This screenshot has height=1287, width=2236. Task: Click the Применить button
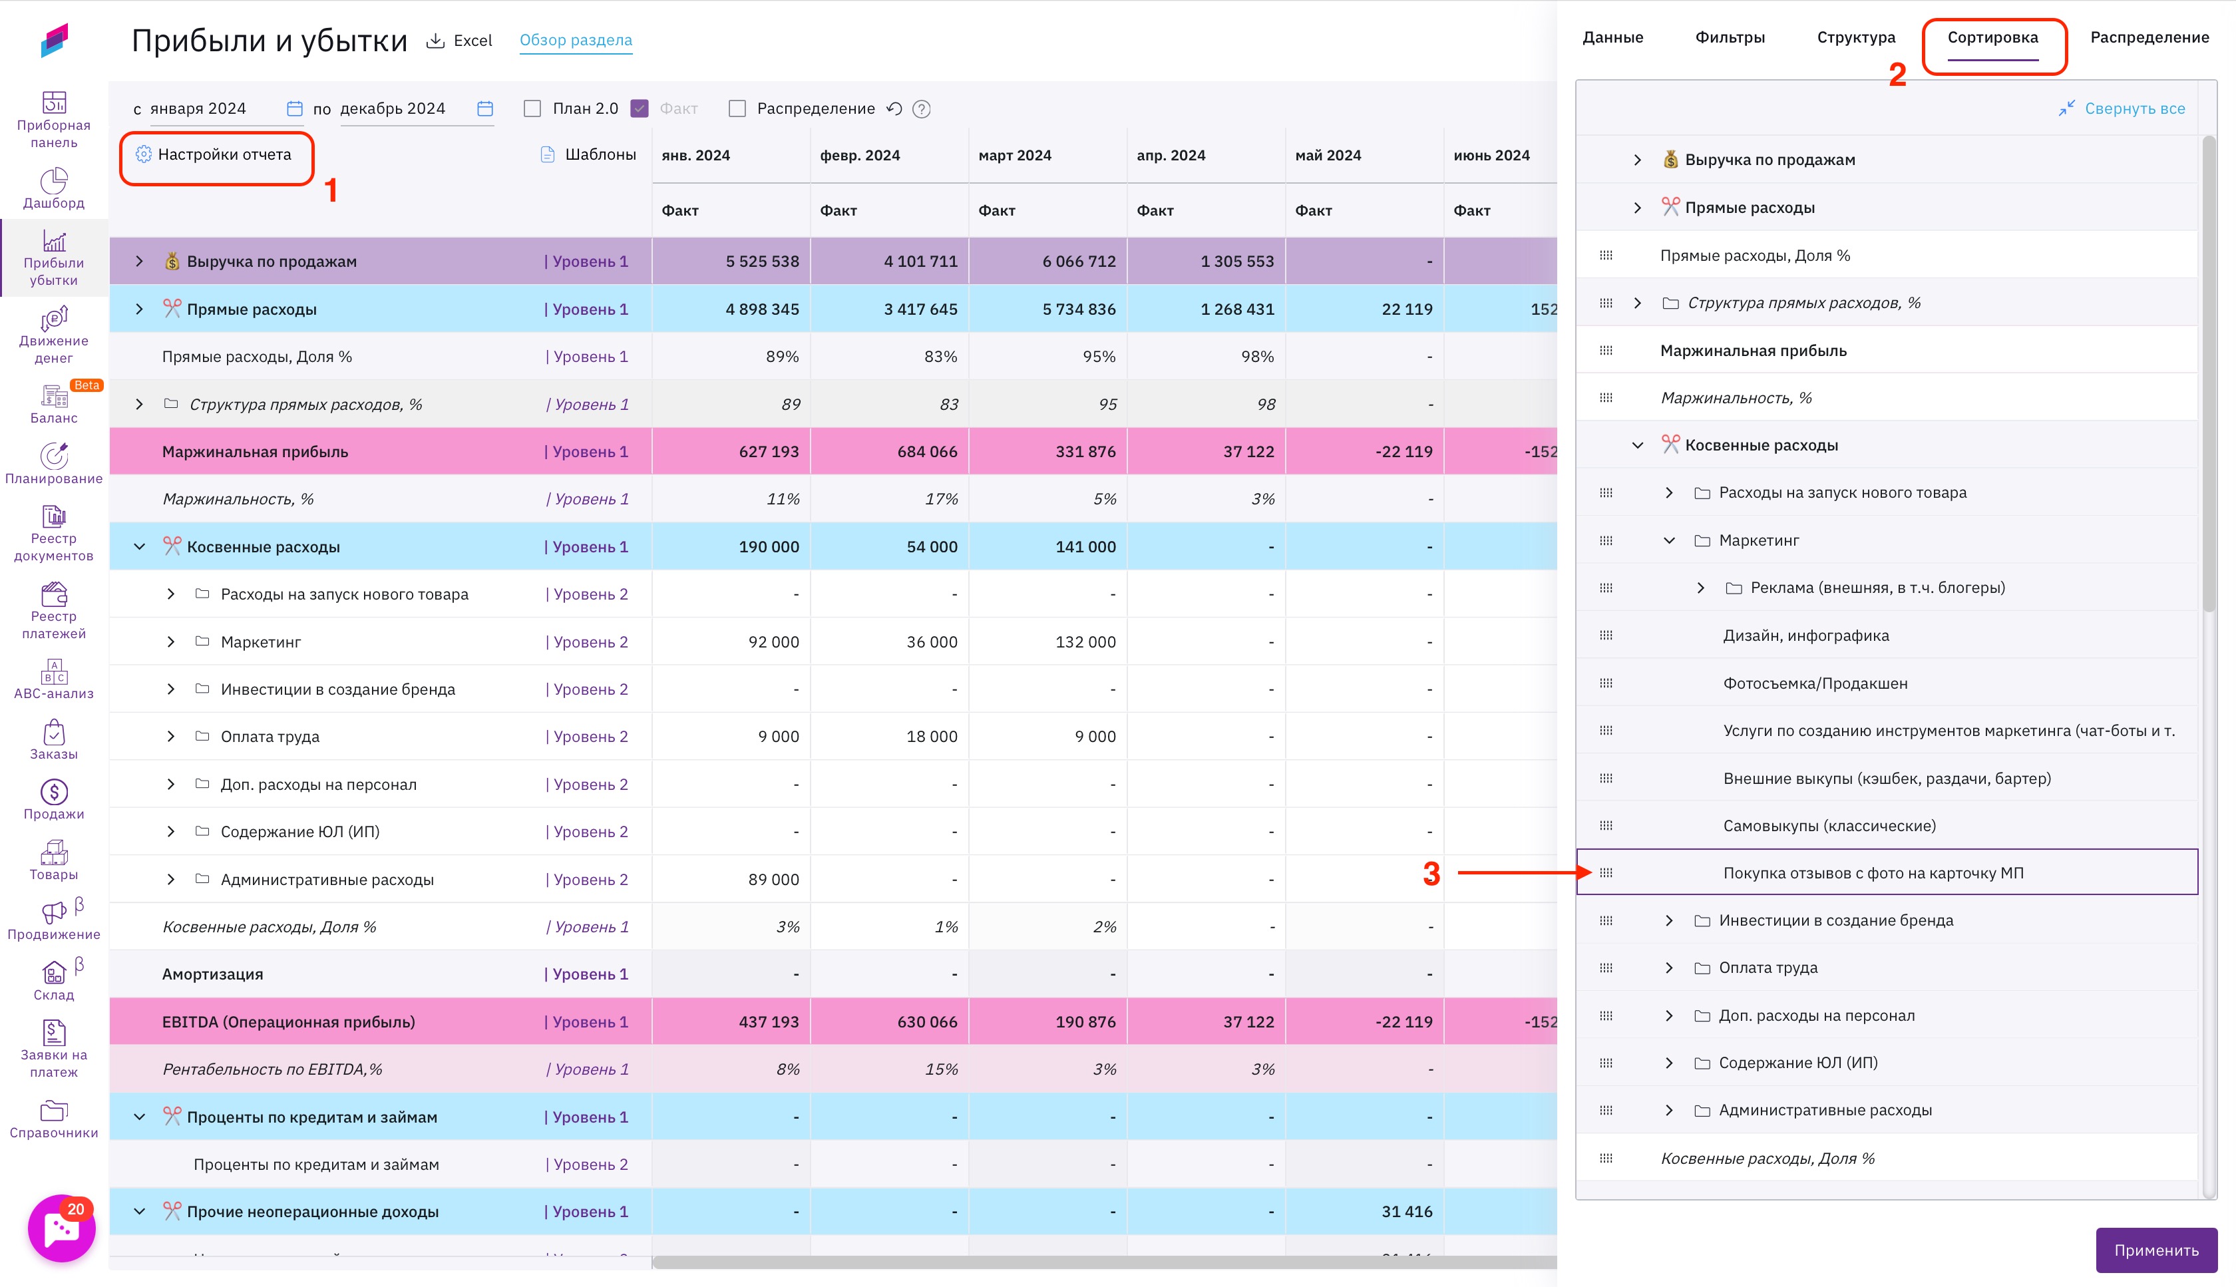point(2155,1250)
